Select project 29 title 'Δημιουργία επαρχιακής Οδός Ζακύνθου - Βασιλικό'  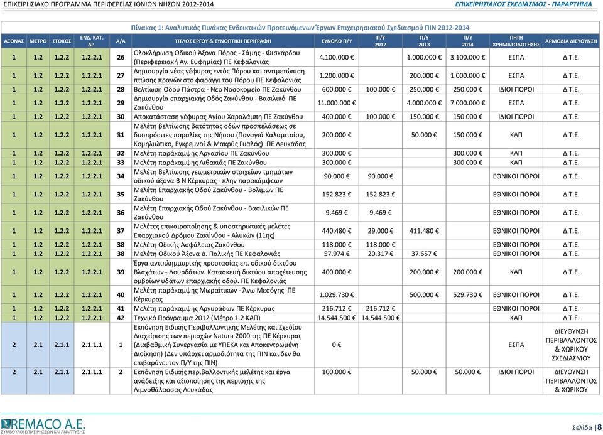[215, 103]
